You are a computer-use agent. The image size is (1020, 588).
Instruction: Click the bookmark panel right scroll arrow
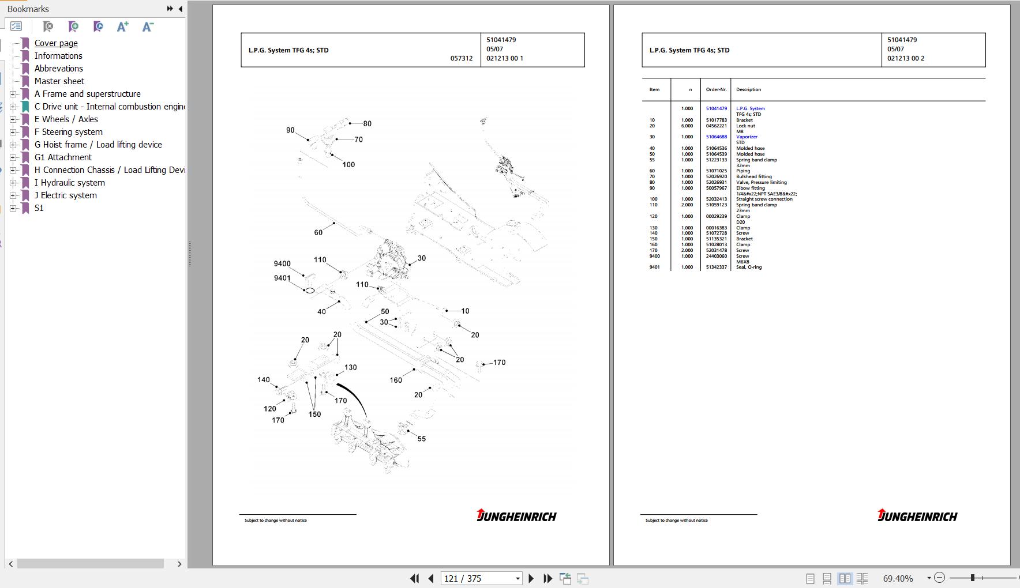coord(179,564)
